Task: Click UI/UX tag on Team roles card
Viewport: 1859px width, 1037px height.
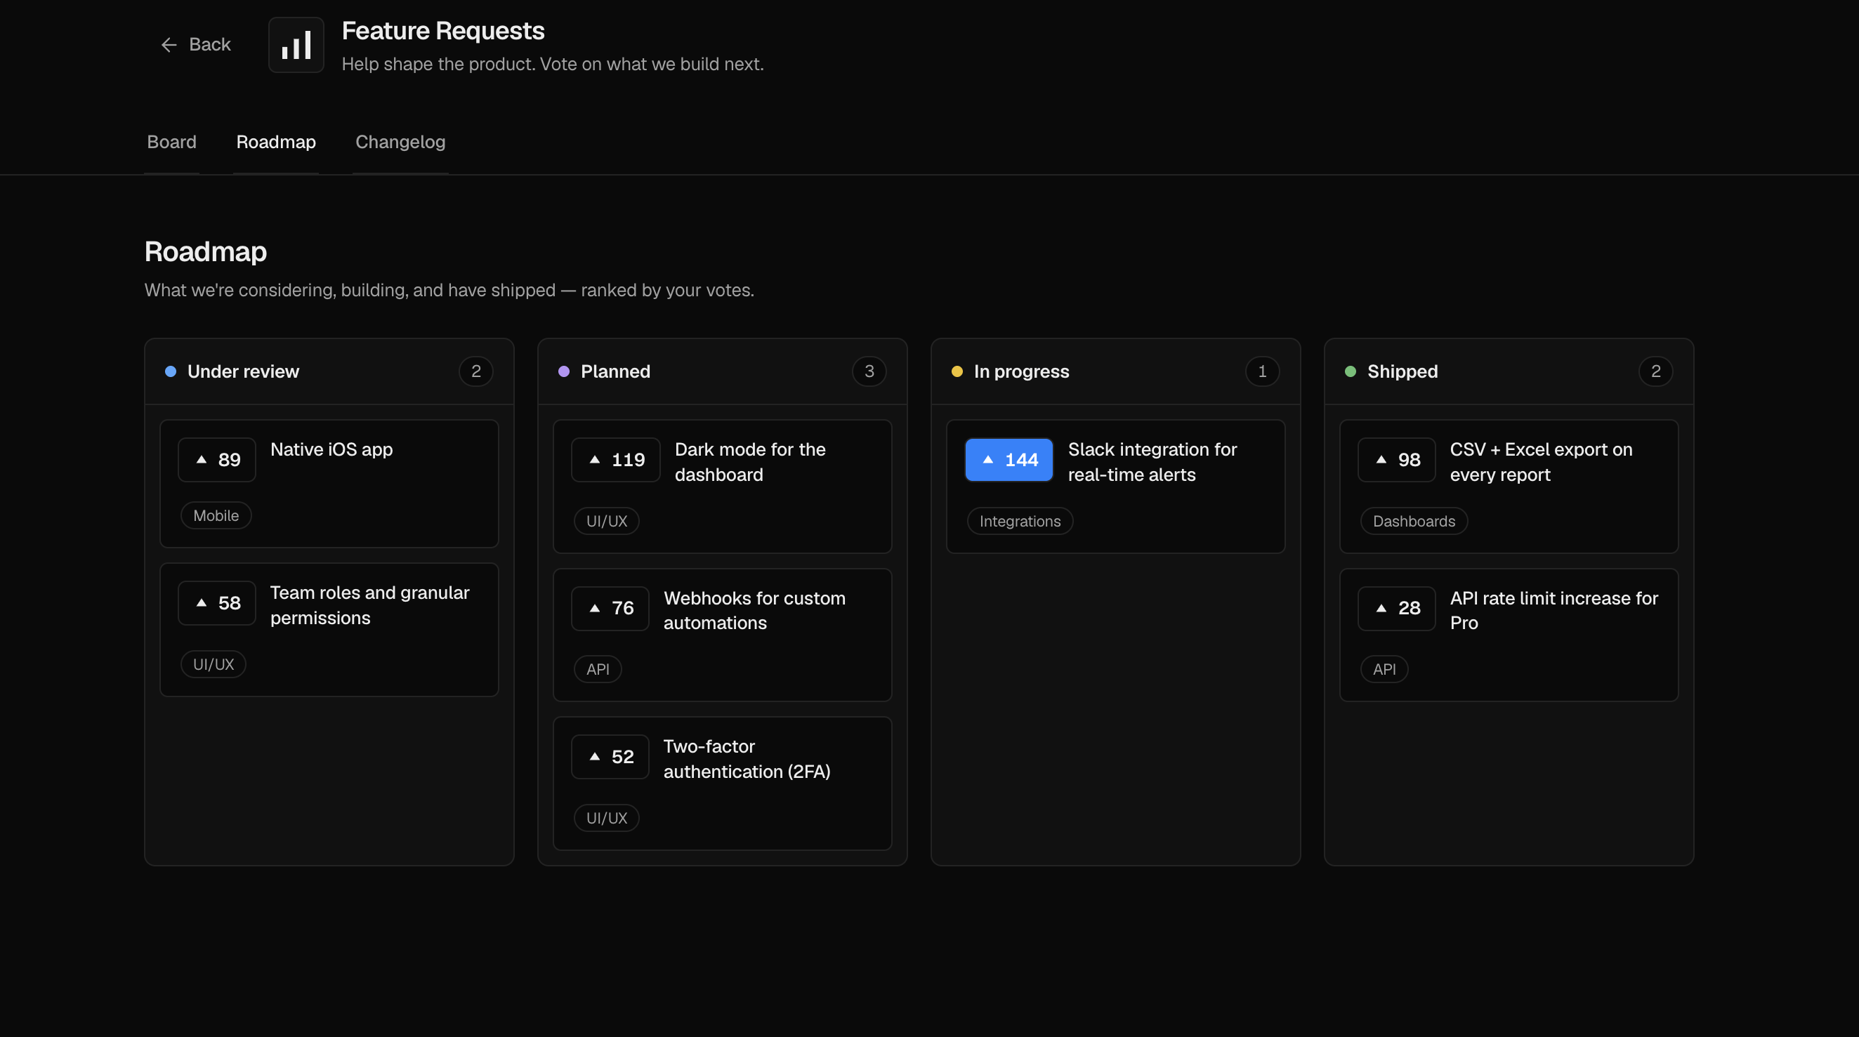Action: (x=214, y=664)
